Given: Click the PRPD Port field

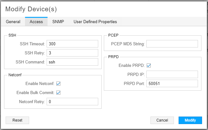Looking at the screenshot, I should [x=172, y=83].
